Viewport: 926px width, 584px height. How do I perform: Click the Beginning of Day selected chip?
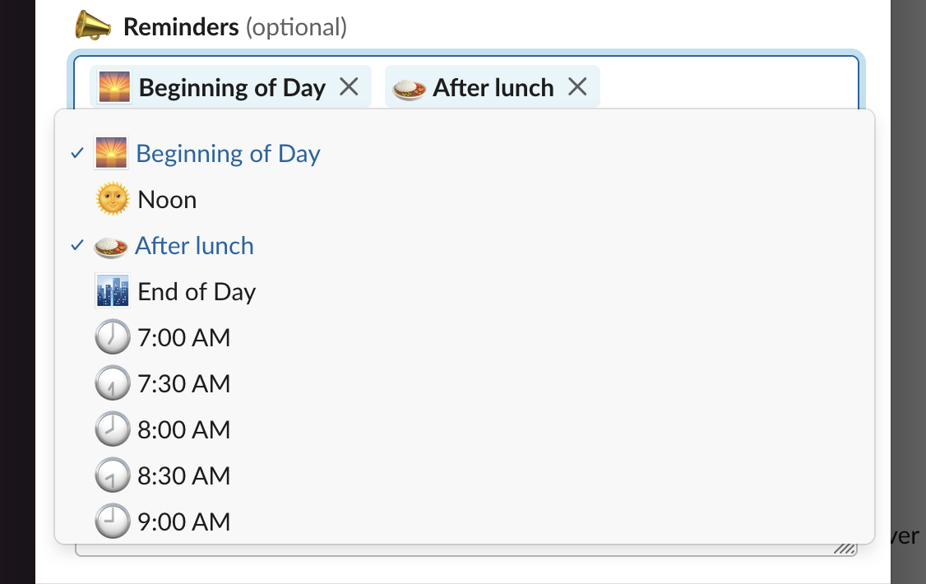coord(231,87)
